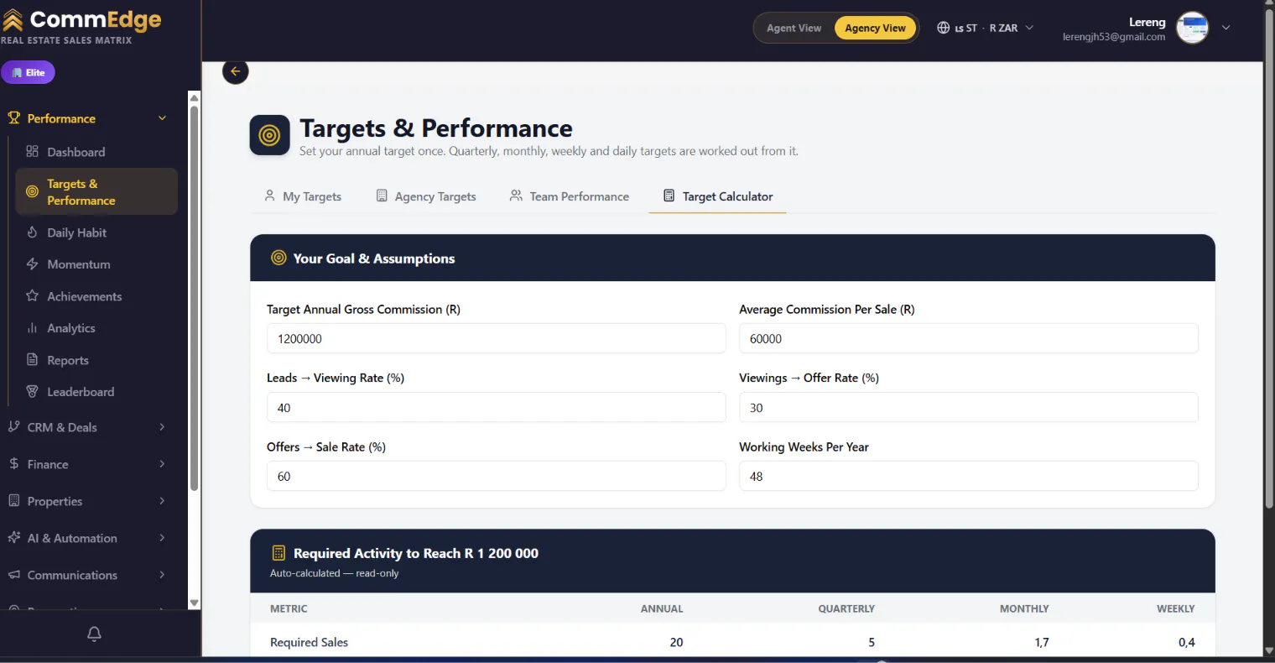
Task: Click the Target Annual Gross Commission field
Action: tap(497, 338)
